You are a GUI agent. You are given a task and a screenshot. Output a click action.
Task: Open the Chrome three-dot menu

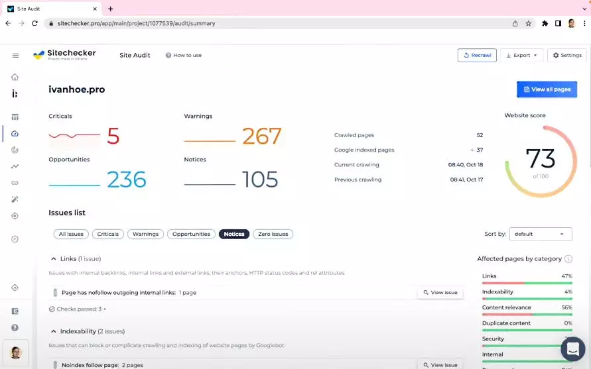tap(584, 23)
